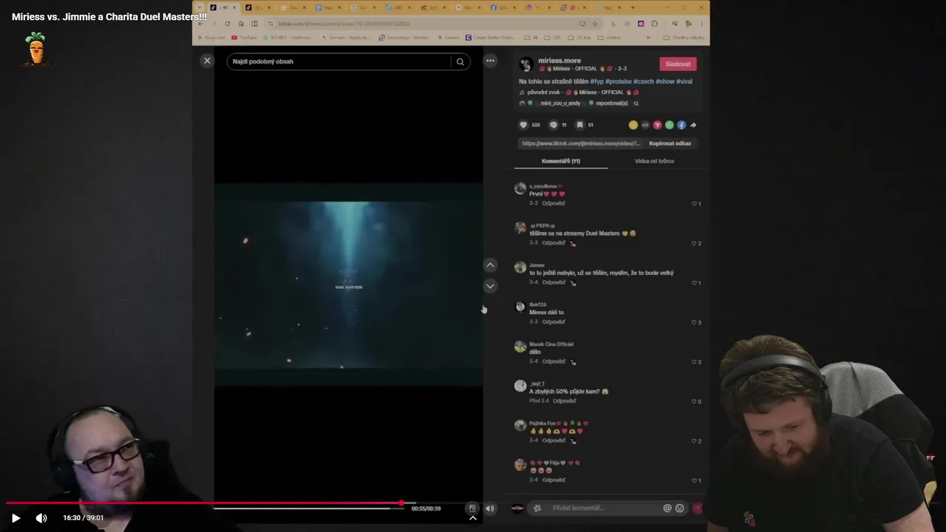946x532 pixels.
Task: Open the 'původní zvuk' sound link
Action: tap(580, 92)
